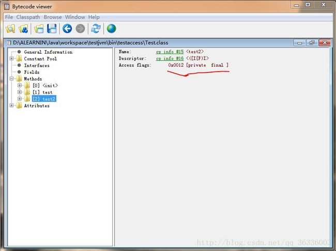Select the Constant Pool tree item

(x=40, y=59)
